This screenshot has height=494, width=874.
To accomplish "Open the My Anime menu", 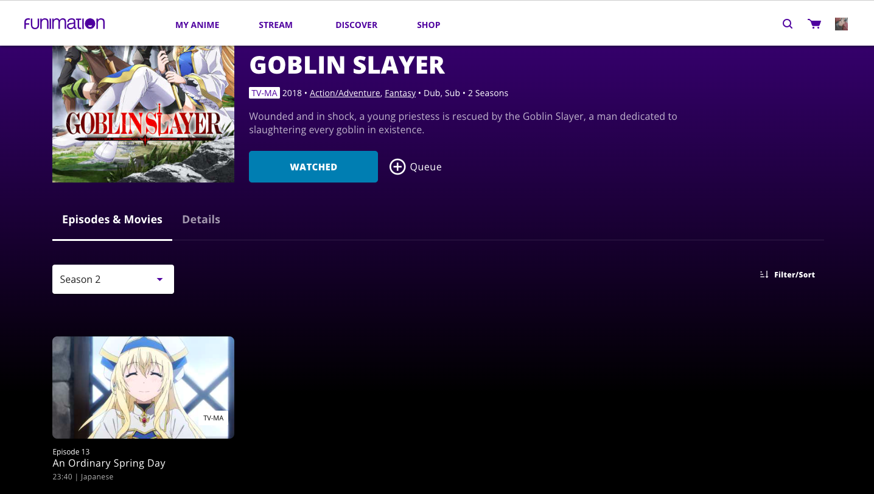I will tap(197, 25).
